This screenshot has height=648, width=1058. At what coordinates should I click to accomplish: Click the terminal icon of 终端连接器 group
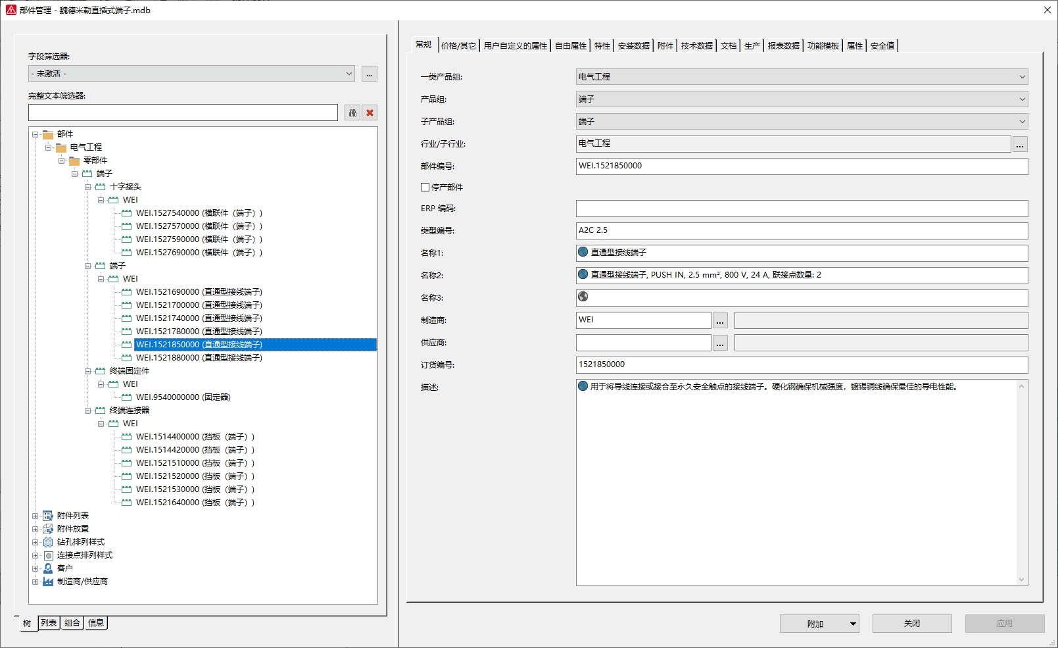[101, 411]
